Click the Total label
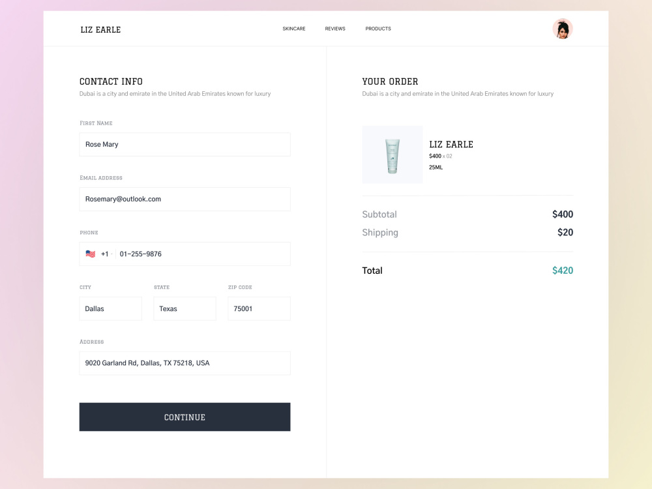Screen dimensions: 652x489 tap(372, 271)
